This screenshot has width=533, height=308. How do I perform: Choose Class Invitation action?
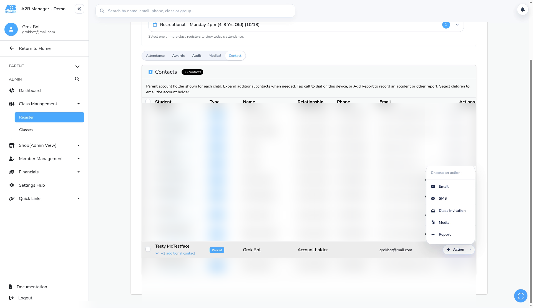pos(450,211)
